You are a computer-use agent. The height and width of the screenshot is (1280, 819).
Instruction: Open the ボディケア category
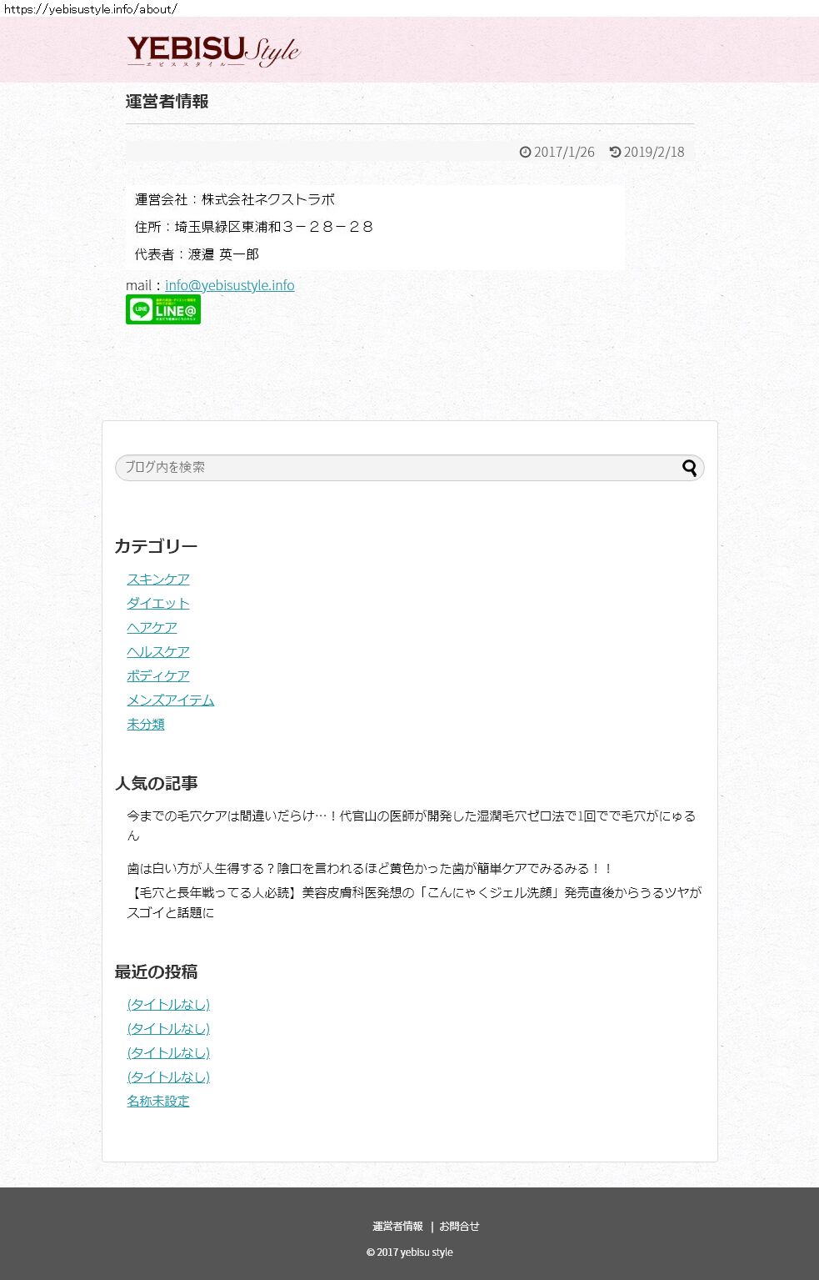[x=158, y=676]
